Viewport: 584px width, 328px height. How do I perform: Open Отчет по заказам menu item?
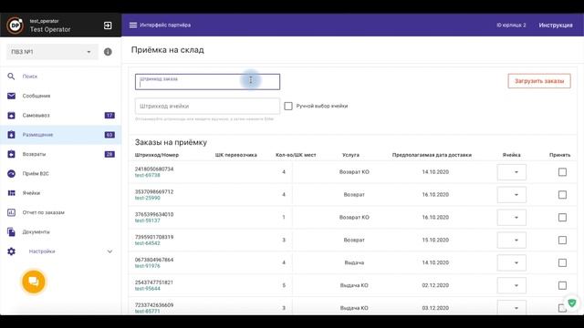click(43, 212)
